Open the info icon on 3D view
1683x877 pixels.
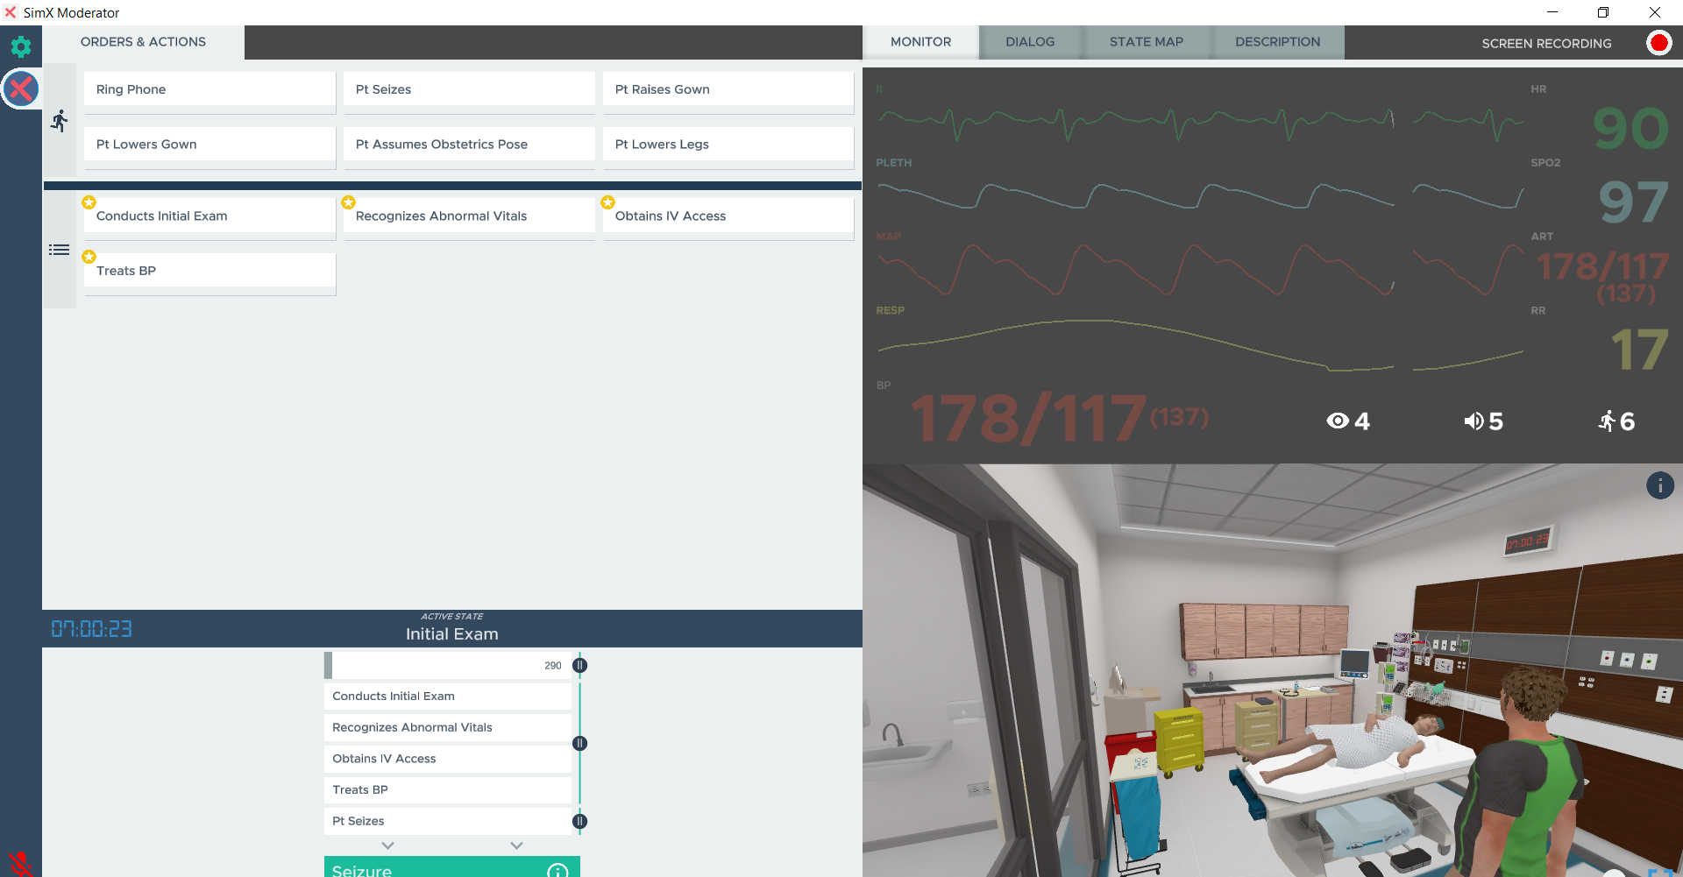click(x=1659, y=485)
